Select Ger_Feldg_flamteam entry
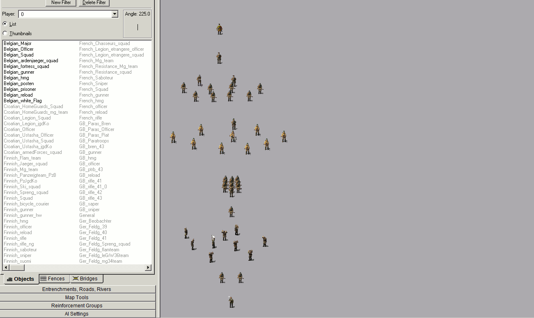Image resolution: width=534 pixels, height=318 pixels. 99,250
